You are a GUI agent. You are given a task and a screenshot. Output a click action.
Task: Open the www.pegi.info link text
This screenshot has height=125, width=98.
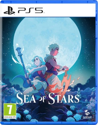(x=10, y=117)
